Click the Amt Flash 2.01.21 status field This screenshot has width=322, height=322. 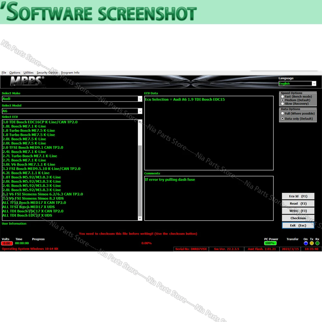pos(261,249)
